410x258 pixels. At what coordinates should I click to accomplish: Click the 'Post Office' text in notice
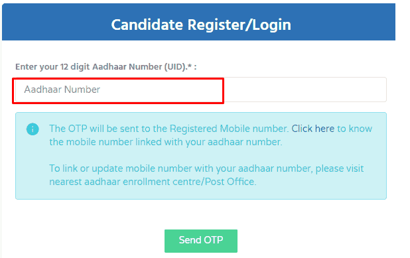(x=230, y=182)
